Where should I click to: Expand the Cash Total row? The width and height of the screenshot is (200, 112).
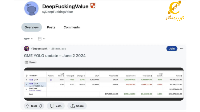point(26,89)
